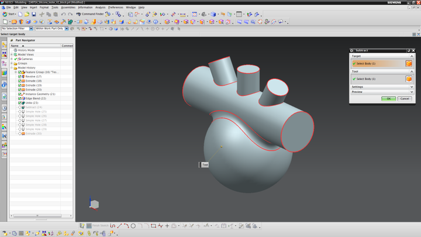Toggle checkbox for Feature Group (16)

(20, 73)
